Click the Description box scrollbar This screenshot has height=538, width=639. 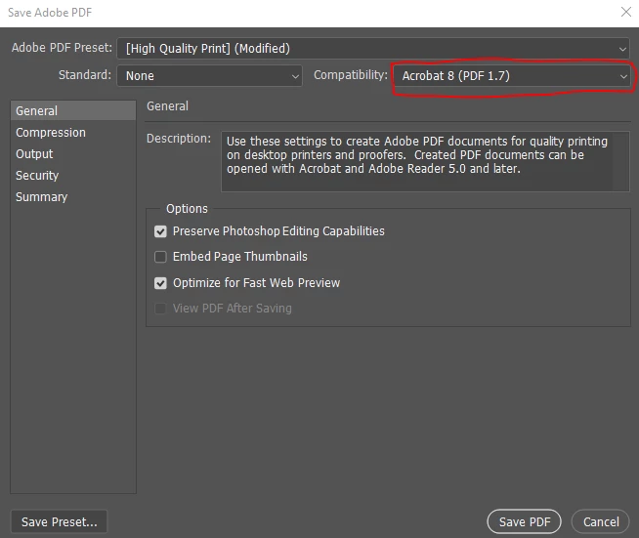[x=620, y=161]
